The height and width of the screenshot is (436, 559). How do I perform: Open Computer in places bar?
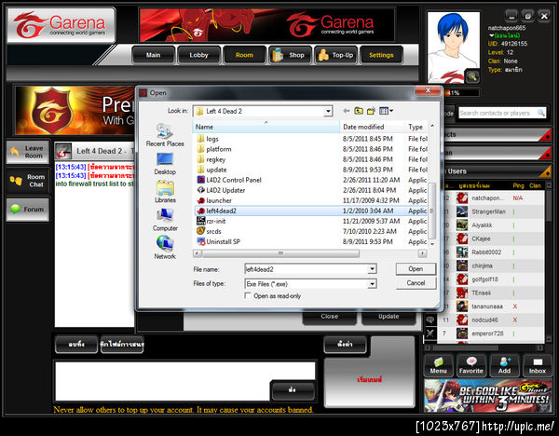tap(165, 220)
